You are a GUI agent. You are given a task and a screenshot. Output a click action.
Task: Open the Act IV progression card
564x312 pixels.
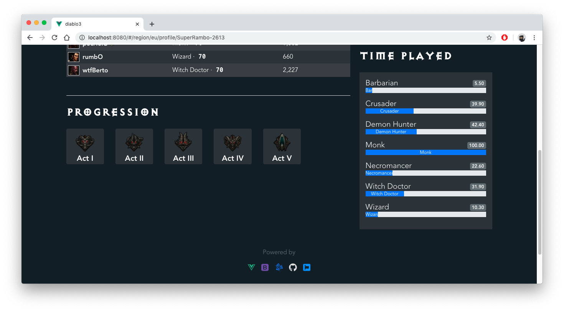point(233,146)
